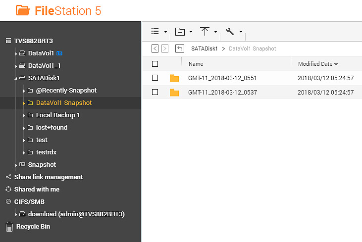Expand the DataVol1 tree node

click(16, 53)
